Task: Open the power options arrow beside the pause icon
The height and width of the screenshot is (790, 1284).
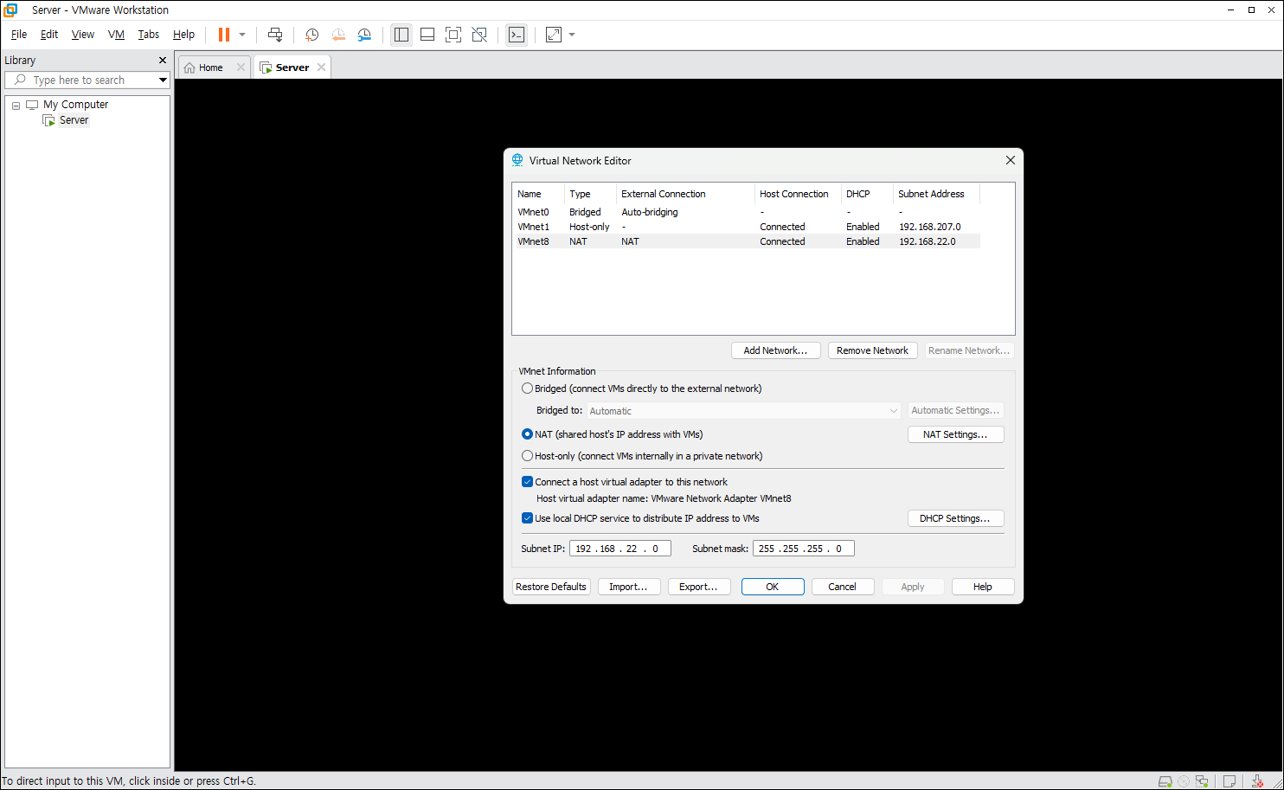Action: [242, 35]
